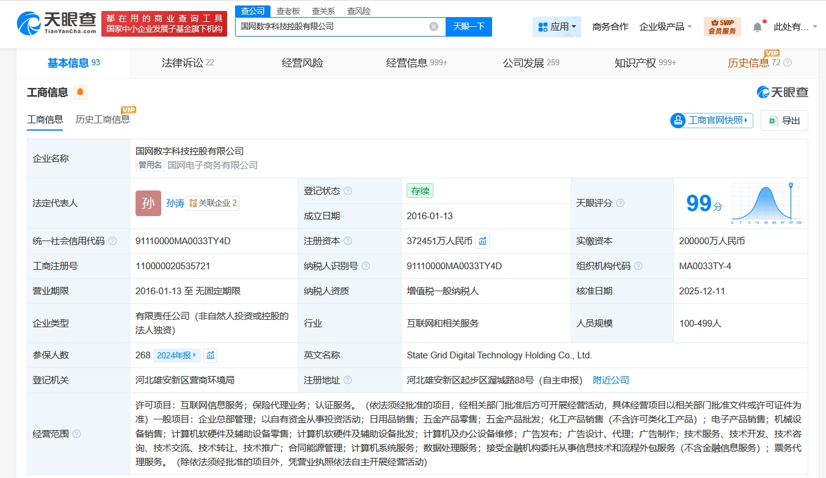Open legal representative 孙涛's profile link

175,203
